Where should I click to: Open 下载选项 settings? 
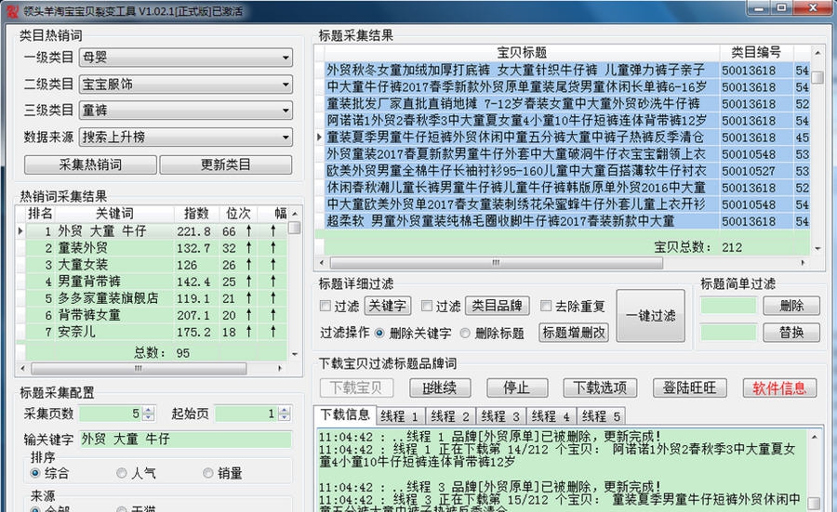point(600,387)
